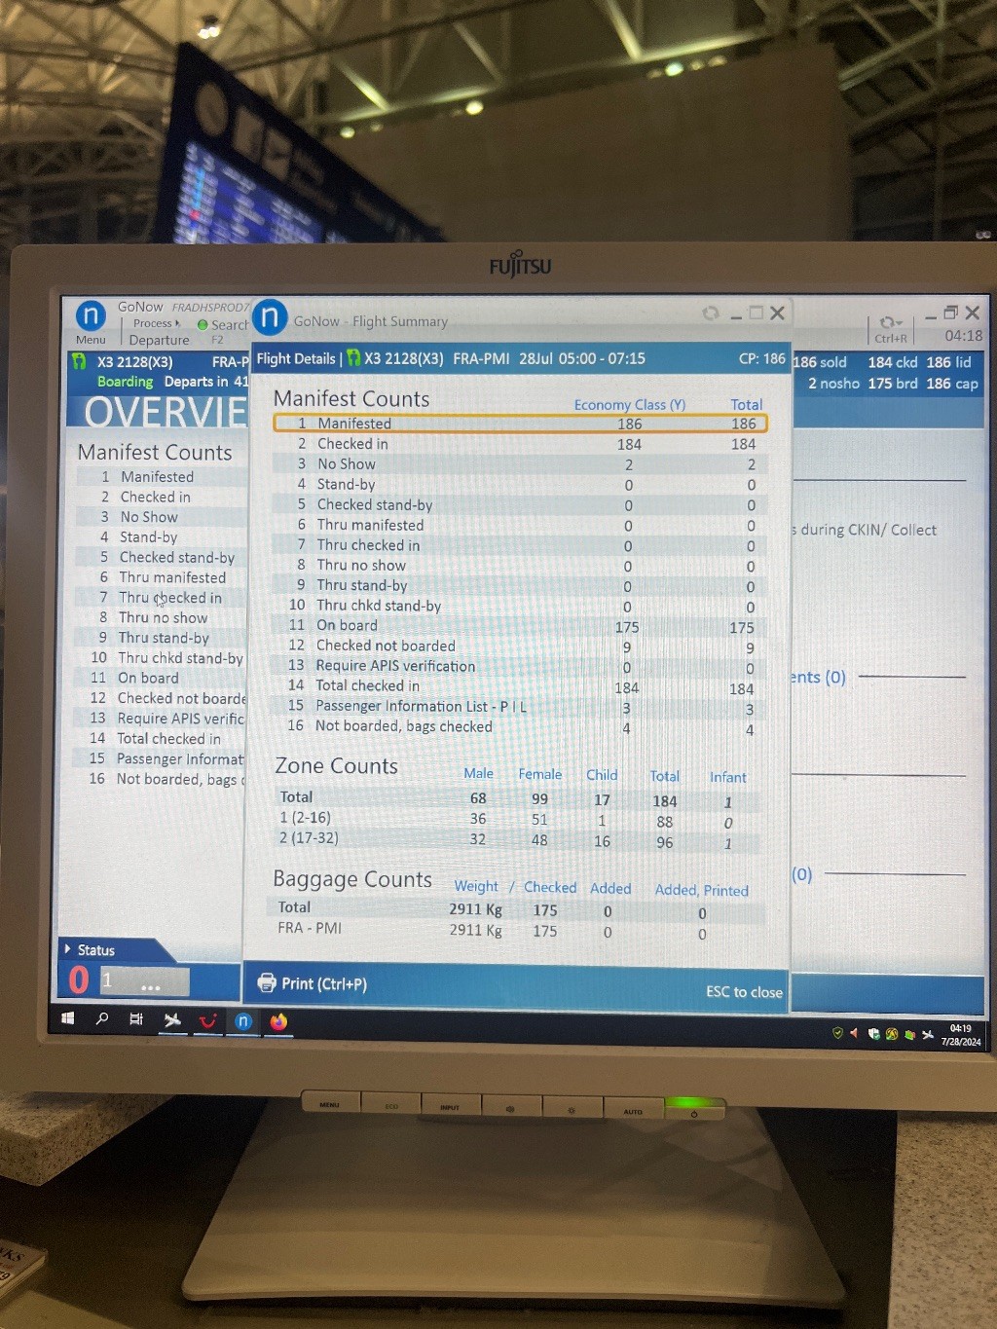Open Firefox from the taskbar
This screenshot has height=1329, width=997.
(278, 1021)
